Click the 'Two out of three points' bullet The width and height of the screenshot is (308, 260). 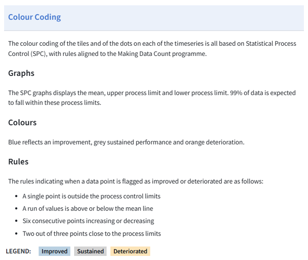click(92, 233)
